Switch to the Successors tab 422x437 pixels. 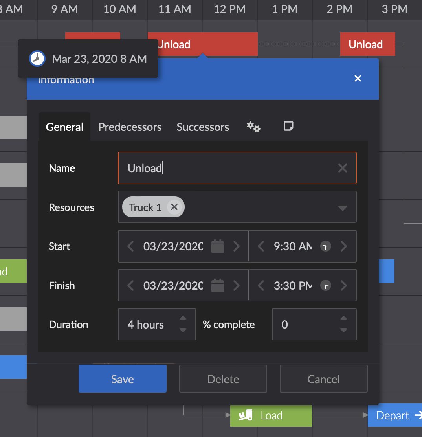click(203, 127)
